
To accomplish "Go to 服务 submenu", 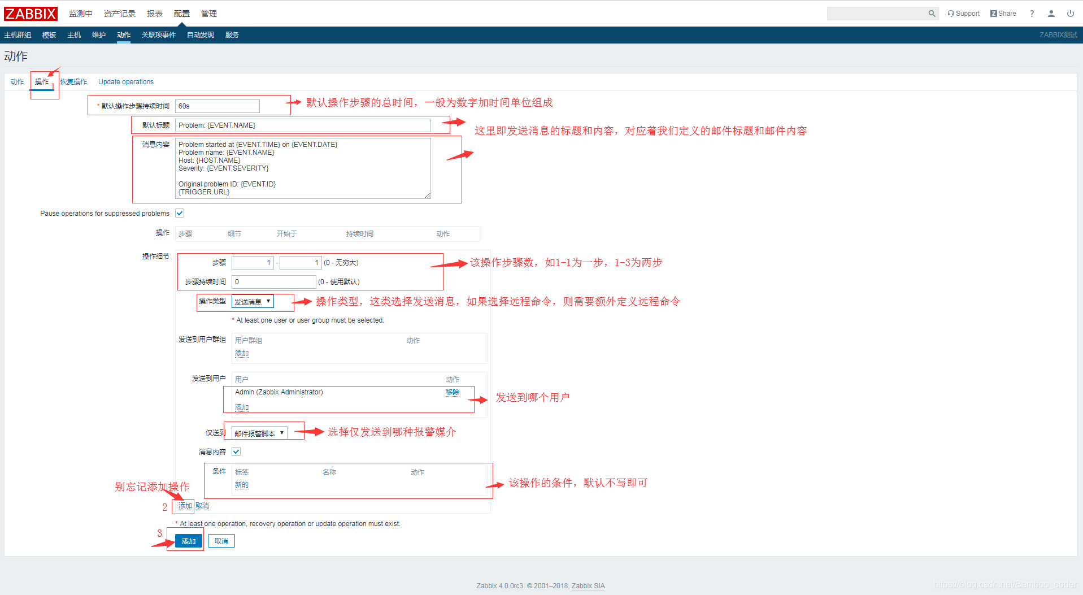I will [x=232, y=35].
